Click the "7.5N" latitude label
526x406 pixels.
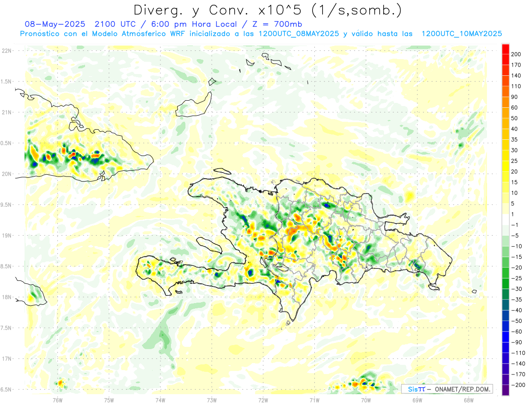(x=7, y=328)
